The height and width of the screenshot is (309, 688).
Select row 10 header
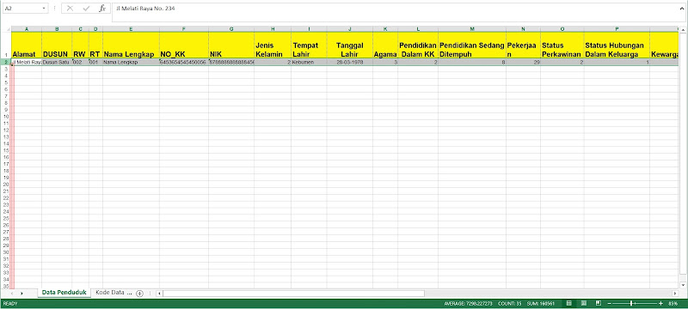(x=6, y=117)
